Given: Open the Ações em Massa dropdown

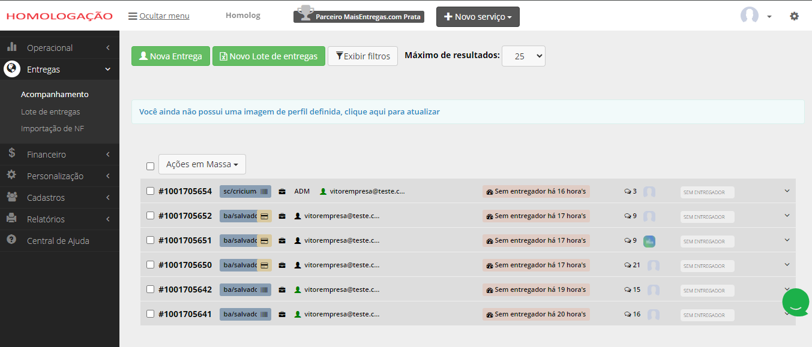Looking at the screenshot, I should [x=202, y=164].
